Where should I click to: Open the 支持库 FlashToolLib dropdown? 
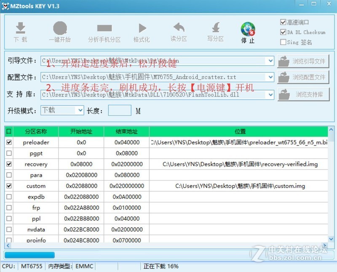271,94
